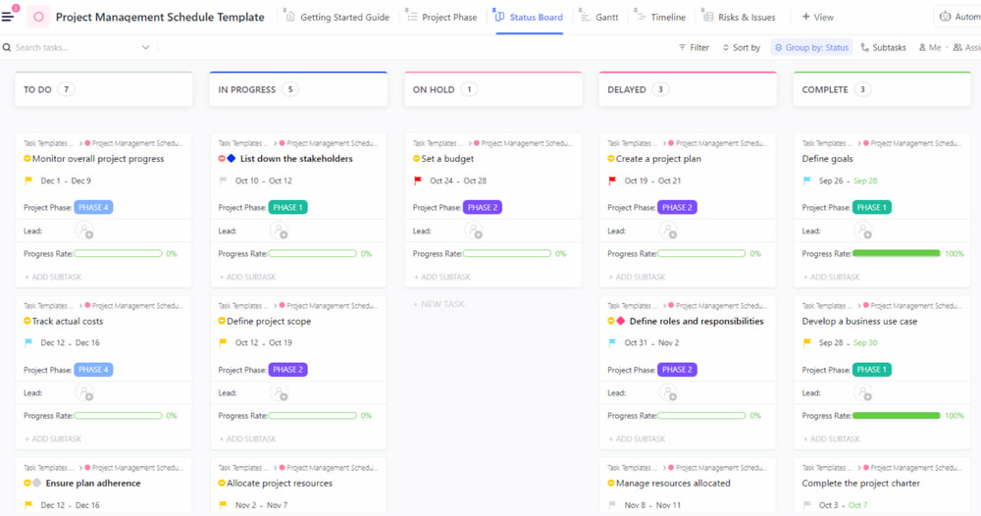Add a new view with + View

(818, 17)
